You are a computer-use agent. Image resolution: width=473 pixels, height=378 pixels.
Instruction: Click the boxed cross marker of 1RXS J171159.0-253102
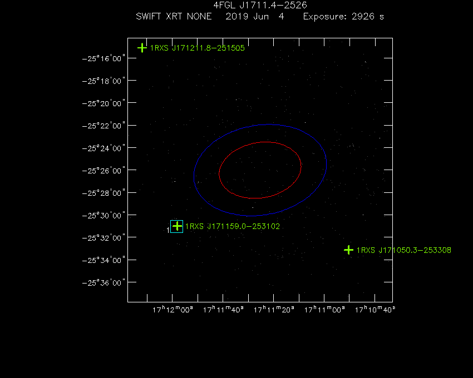177,226
